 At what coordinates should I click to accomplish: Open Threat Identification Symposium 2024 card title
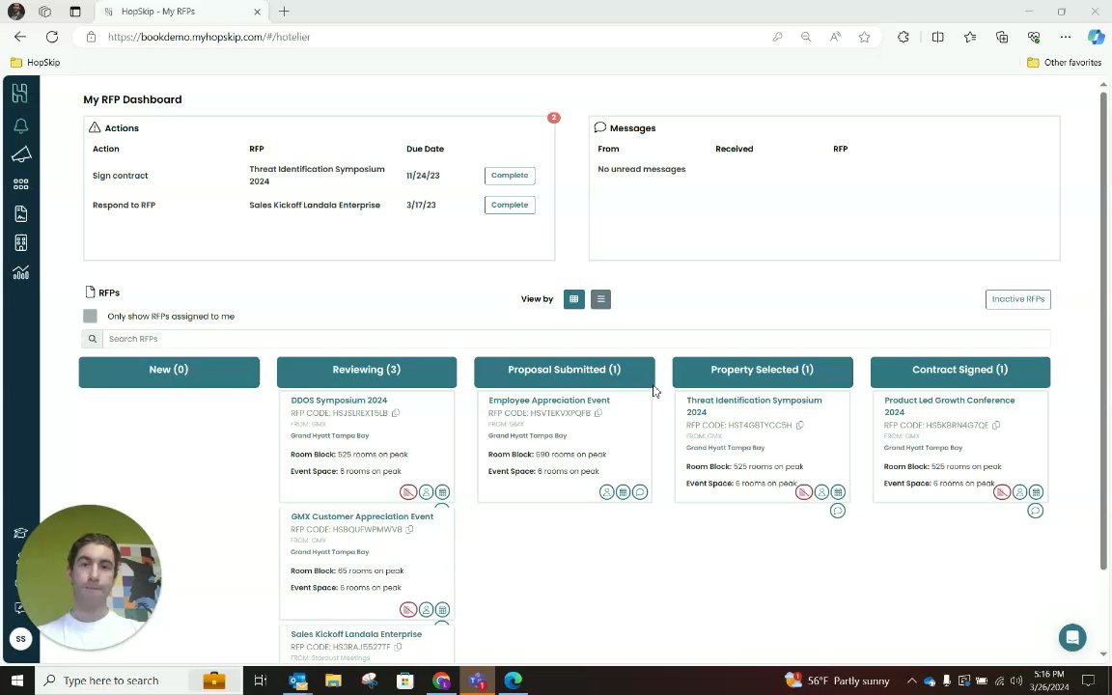pyautogui.click(x=754, y=405)
